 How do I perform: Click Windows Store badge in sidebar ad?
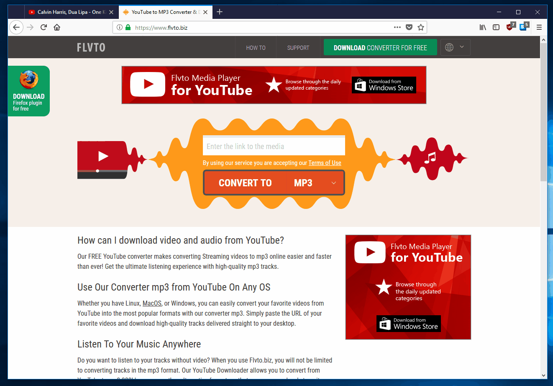[409, 324]
